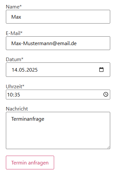Click the Datum* label
The width and height of the screenshot is (134, 172).
pyautogui.click(x=15, y=60)
